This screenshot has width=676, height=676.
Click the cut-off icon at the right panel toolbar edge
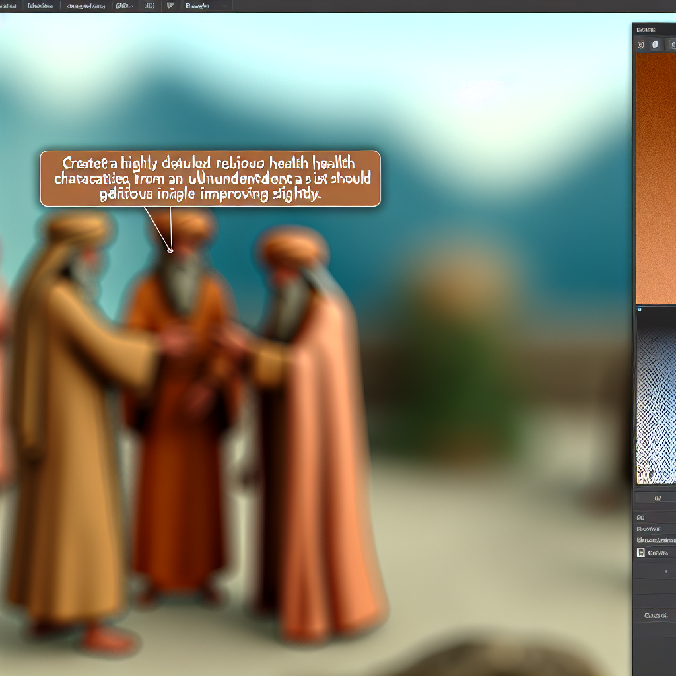(x=672, y=45)
